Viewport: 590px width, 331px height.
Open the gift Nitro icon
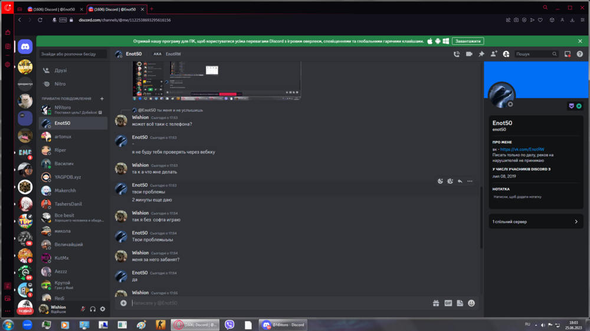[x=436, y=303]
